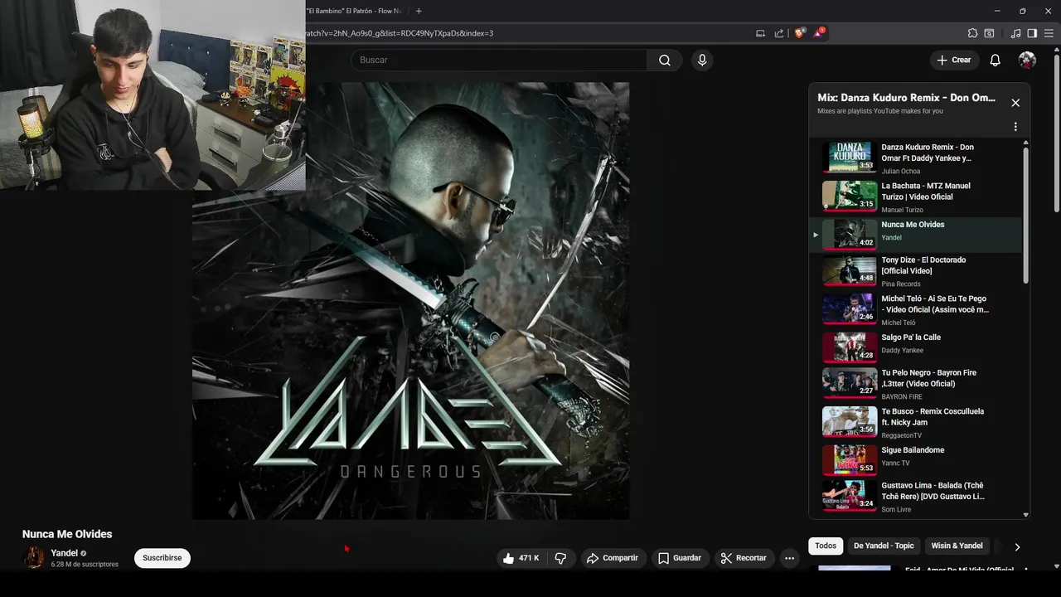
Task: Click '6.28 M de suscriptores' text
Action: coord(85,565)
